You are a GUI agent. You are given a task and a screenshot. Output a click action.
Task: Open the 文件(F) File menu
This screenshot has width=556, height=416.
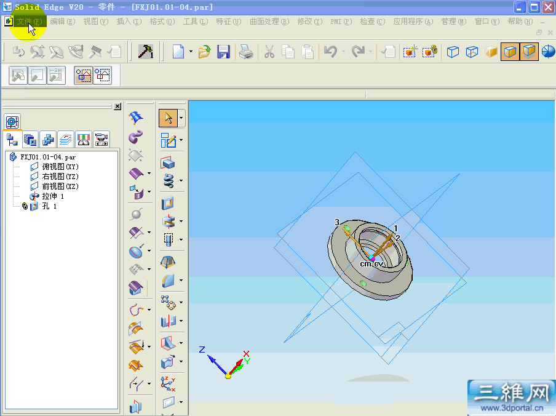coord(30,22)
